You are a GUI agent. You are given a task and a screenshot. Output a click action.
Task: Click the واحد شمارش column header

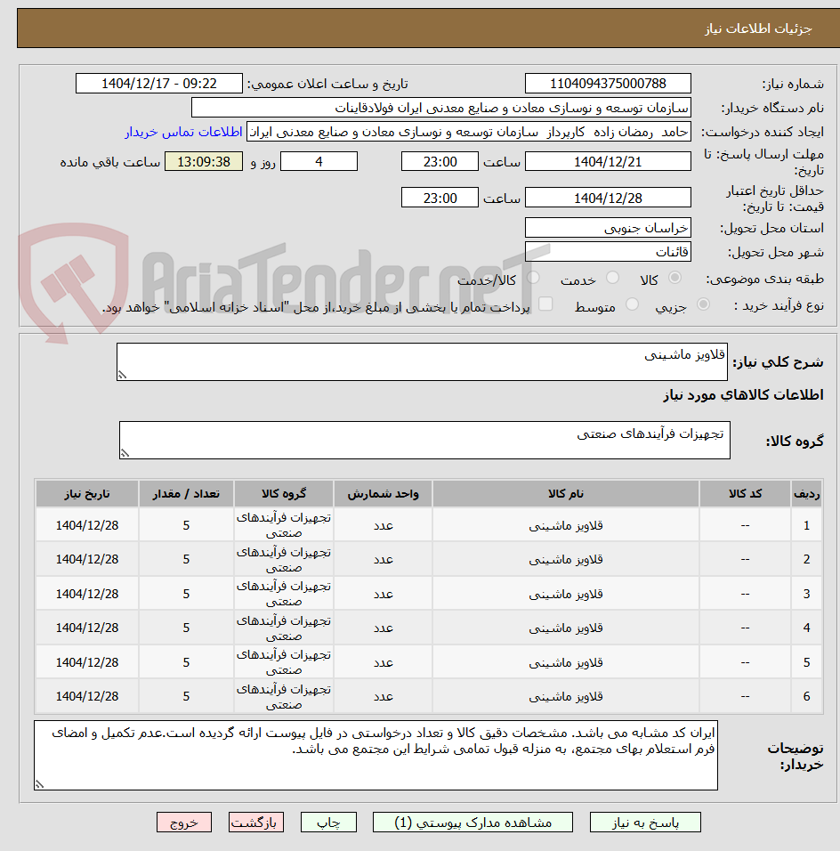point(384,494)
